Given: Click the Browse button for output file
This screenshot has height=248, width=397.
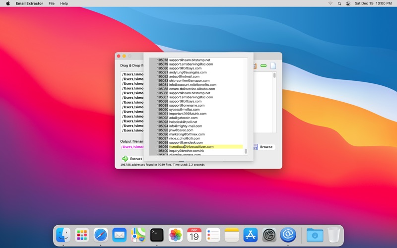Looking at the screenshot, I should point(264,147).
